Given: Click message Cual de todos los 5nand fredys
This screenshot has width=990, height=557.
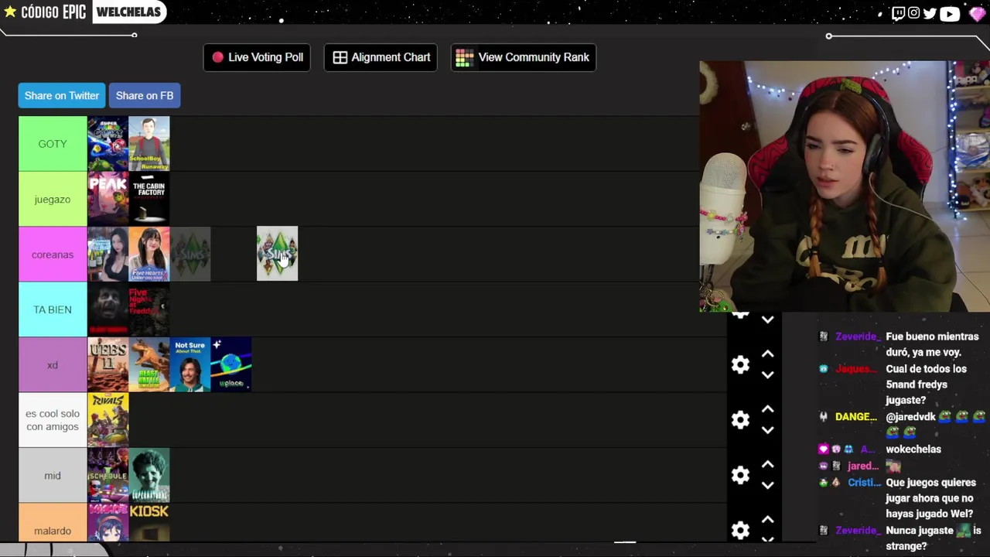Looking at the screenshot, I should pyautogui.click(x=927, y=384).
